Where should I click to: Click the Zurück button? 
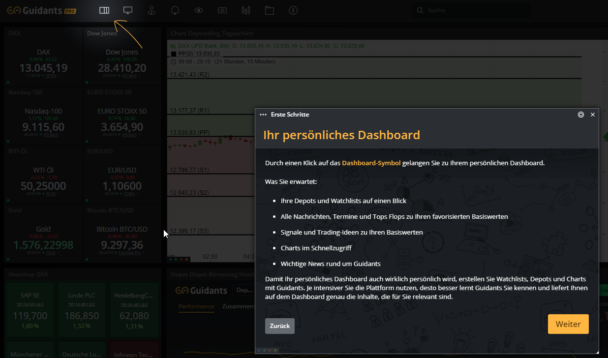(x=280, y=326)
